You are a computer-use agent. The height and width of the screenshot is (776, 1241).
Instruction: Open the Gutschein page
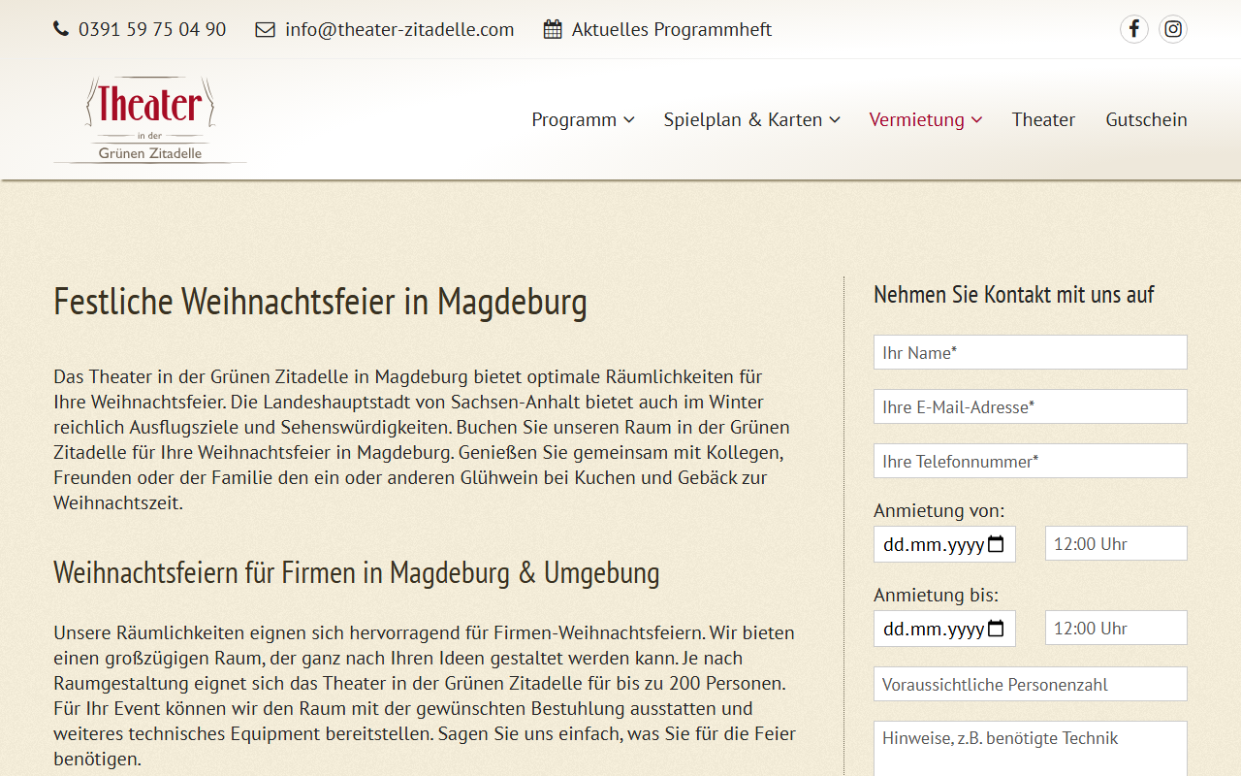[1146, 119]
